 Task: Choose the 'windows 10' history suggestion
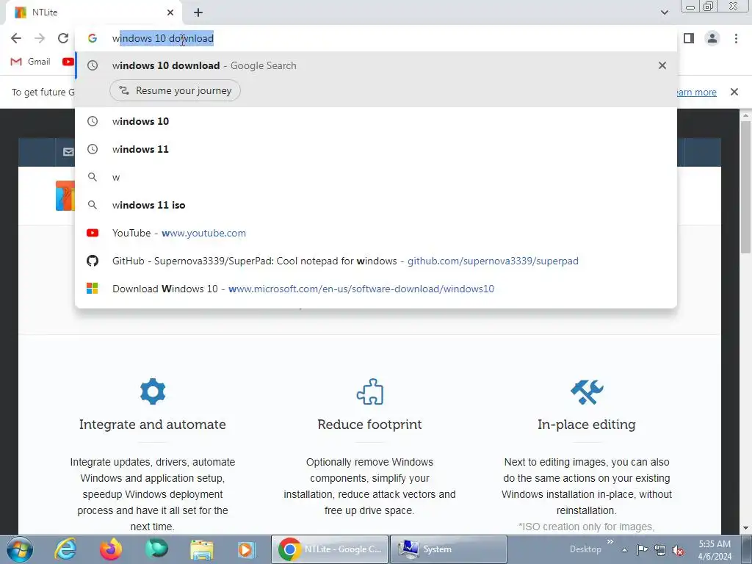[x=376, y=121]
